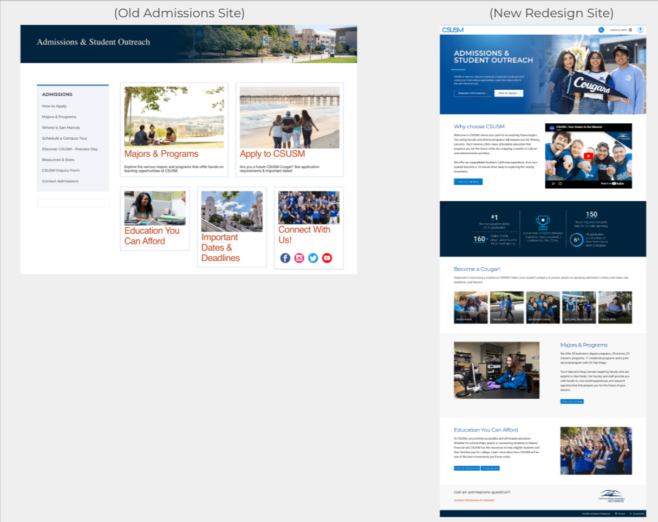This screenshot has height=522, width=658.
Task: Click the Tour our campus button
Action: [468, 182]
